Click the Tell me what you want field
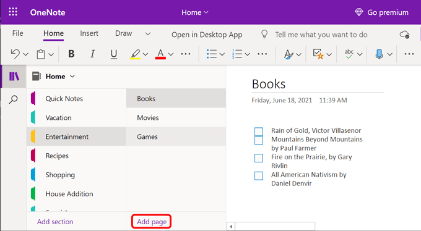Image resolution: width=421 pixels, height=231 pixels. tap(321, 35)
